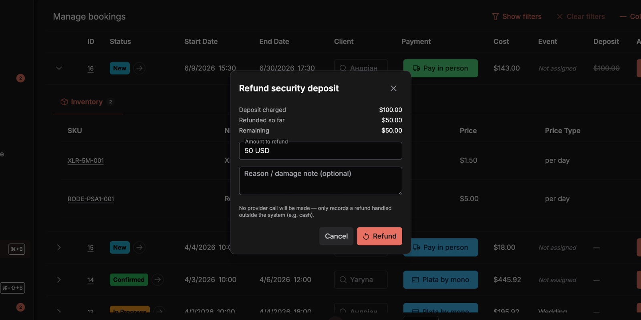Open SKU RODE-PSA1-001 link
Screen dimensions: 641x320
coord(91,199)
